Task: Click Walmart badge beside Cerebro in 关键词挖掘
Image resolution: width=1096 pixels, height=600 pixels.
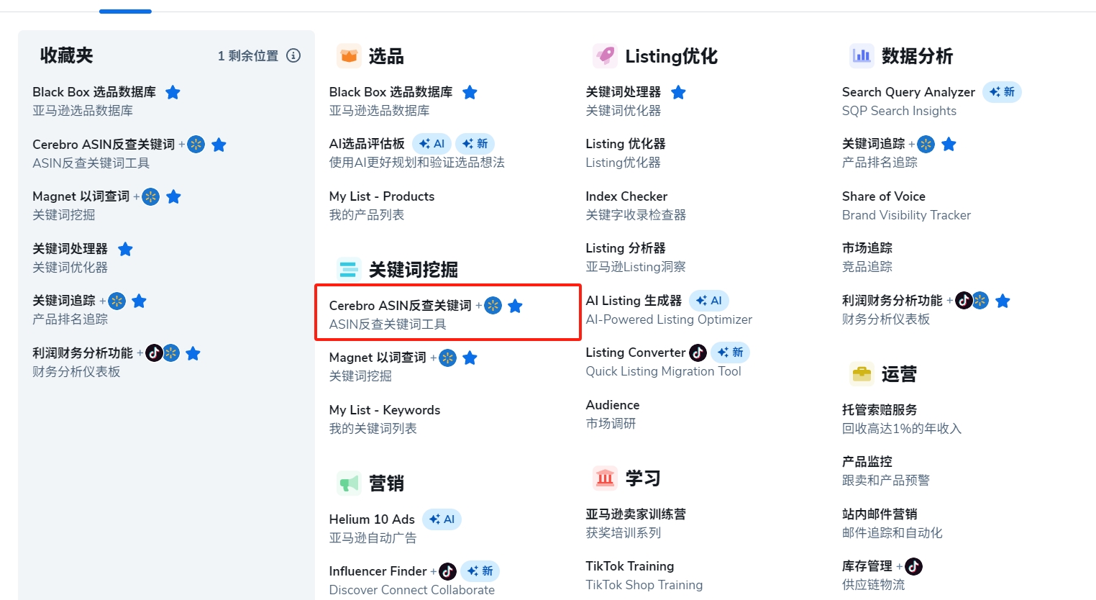Action: click(493, 306)
